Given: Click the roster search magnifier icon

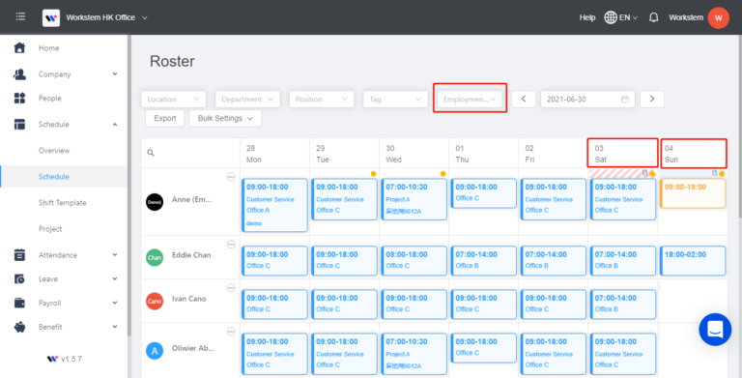Looking at the screenshot, I should pos(151,153).
